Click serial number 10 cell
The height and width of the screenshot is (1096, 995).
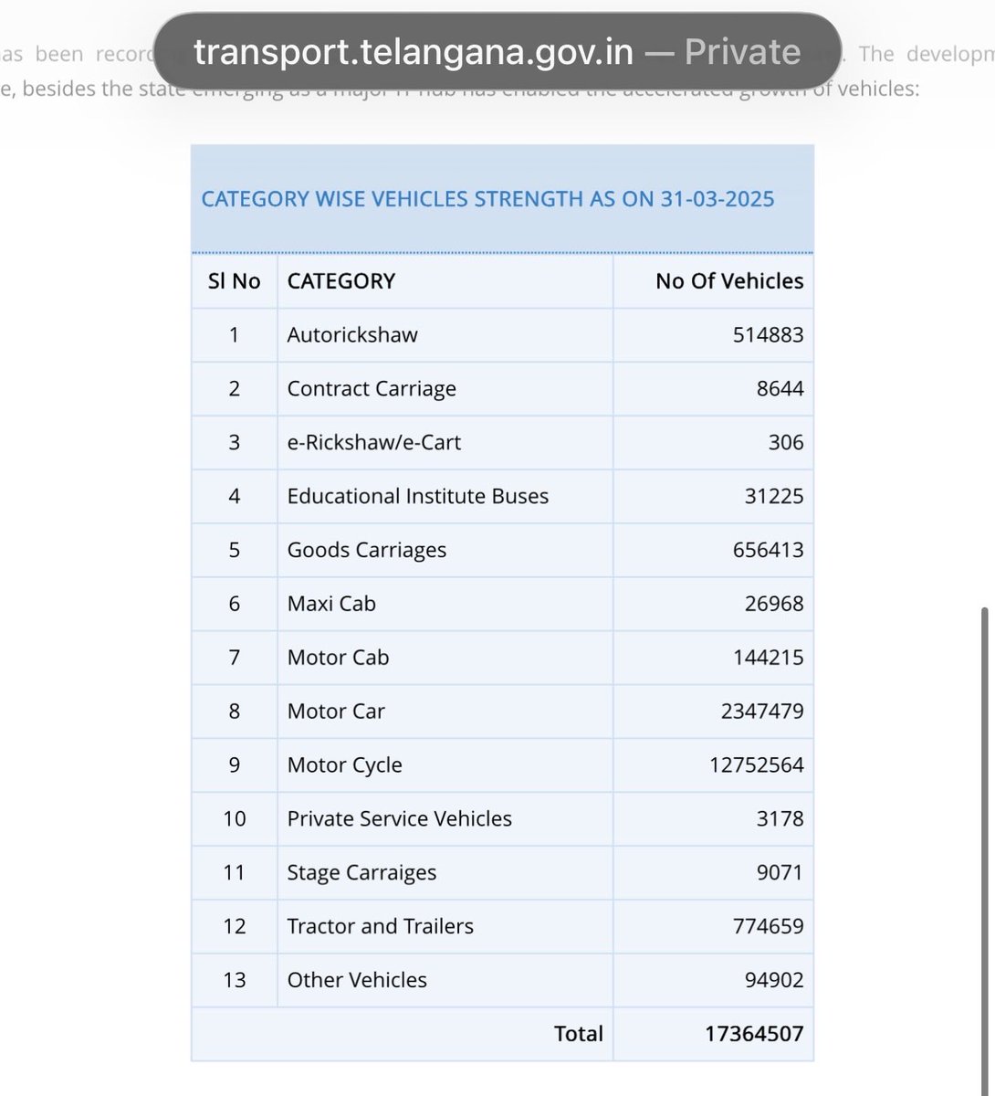pos(235,819)
